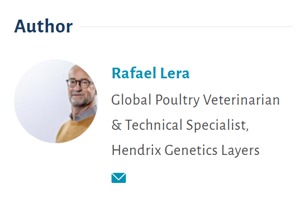The height and width of the screenshot is (212, 305).
Task: Click the word 'Technical' in job title
Action: click(154, 125)
